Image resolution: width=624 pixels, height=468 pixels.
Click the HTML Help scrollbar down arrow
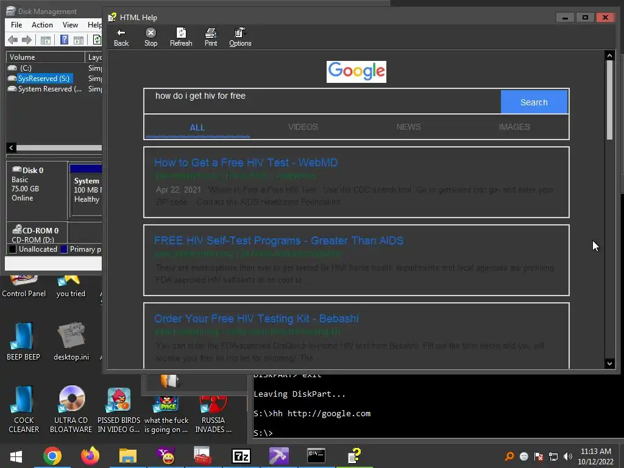click(x=609, y=363)
